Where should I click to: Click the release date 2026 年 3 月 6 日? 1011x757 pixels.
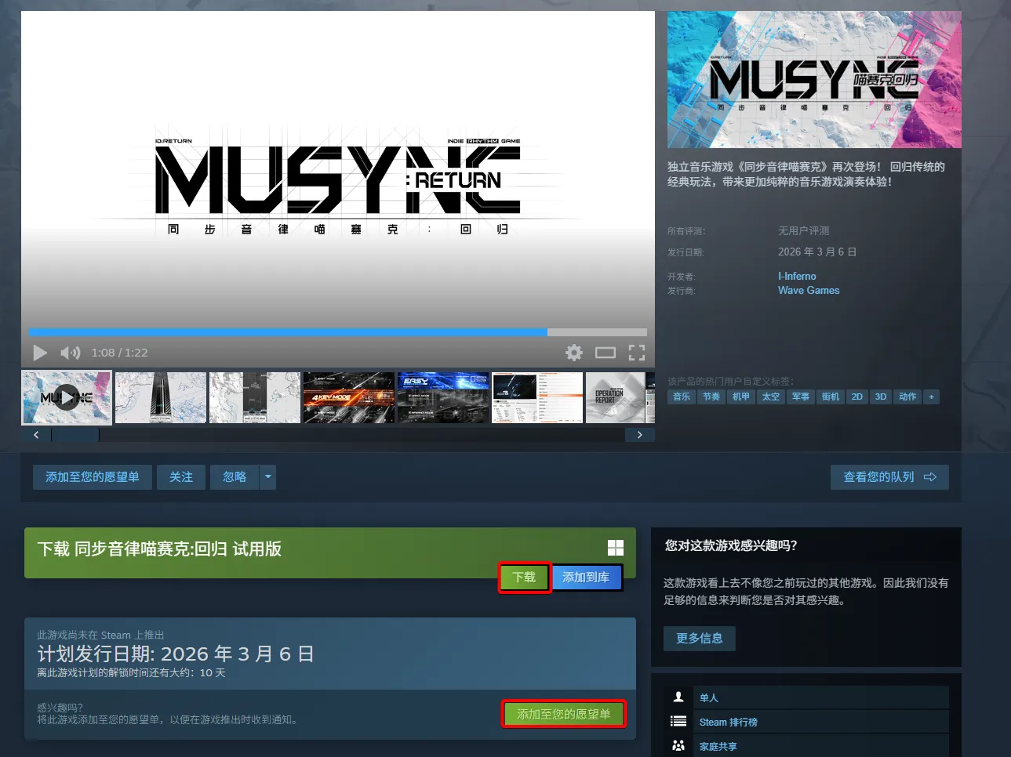point(817,252)
